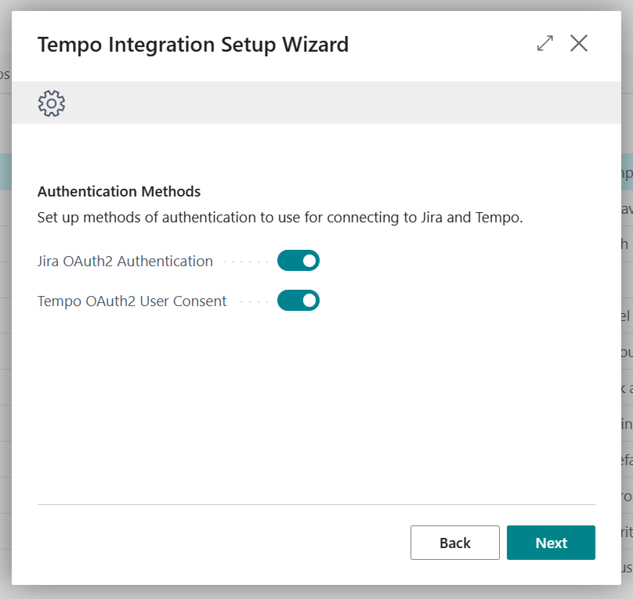The height and width of the screenshot is (599, 633).
Task: Click the Jira OAuth2 Authentication field label
Action: (x=125, y=261)
